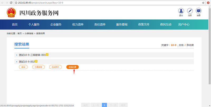Open search result 测试10-9-三级联审-001

32,55
